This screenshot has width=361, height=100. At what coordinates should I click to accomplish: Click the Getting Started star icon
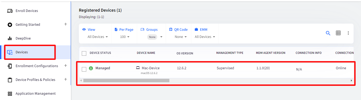coord(10,25)
